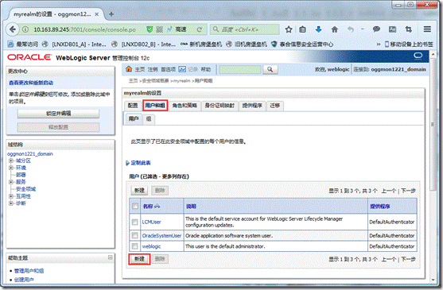This screenshot has height=290, width=443.
Task: Select the 组 groups sub-tab
Action: 149,118
